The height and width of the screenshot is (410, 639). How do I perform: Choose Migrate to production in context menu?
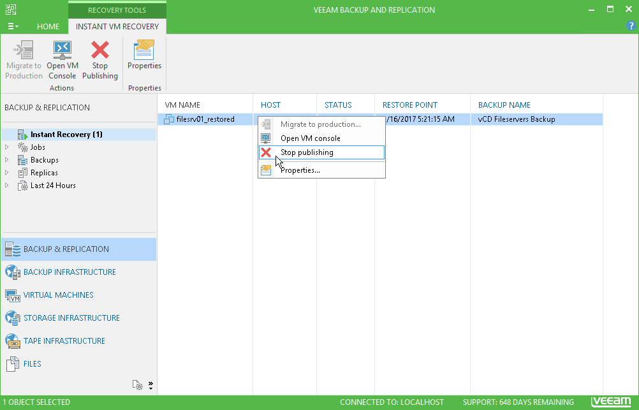[x=321, y=124]
